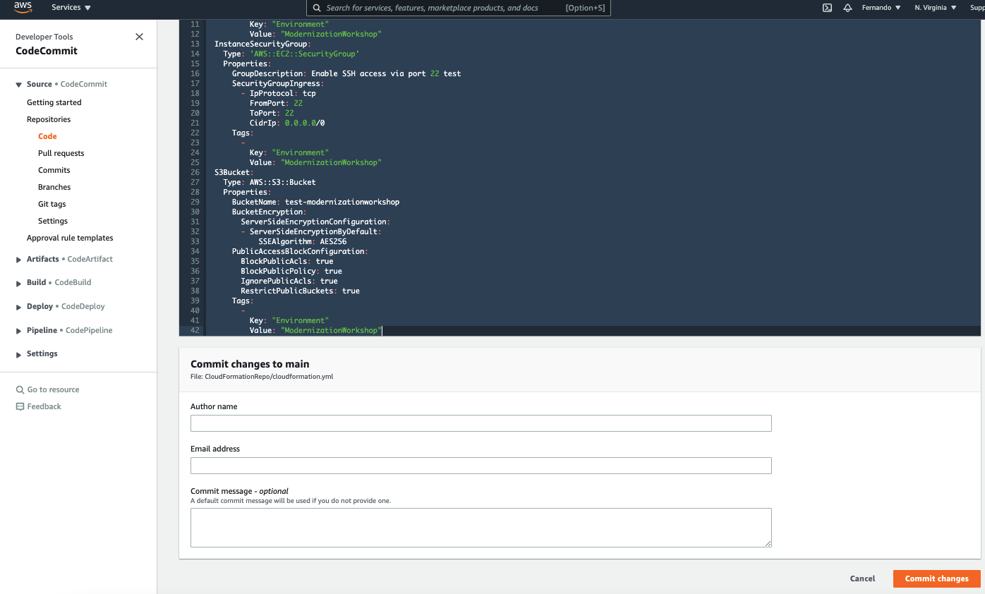Click the SSEAlgorithm: AES256 line

tap(302, 241)
